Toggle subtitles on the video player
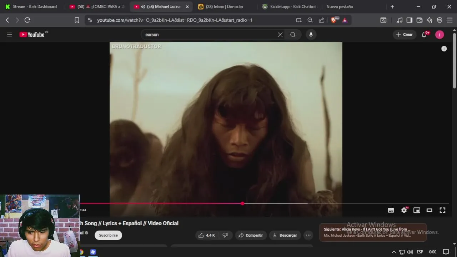The width and height of the screenshot is (457, 257). click(x=391, y=210)
